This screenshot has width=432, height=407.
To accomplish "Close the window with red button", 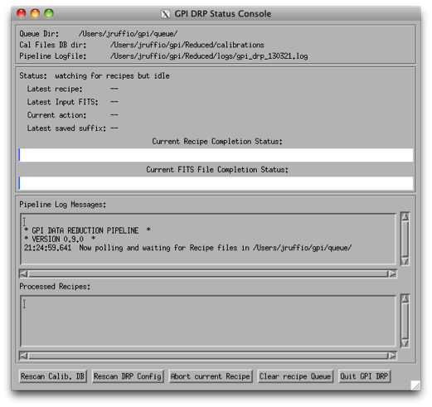I will coord(22,13).
